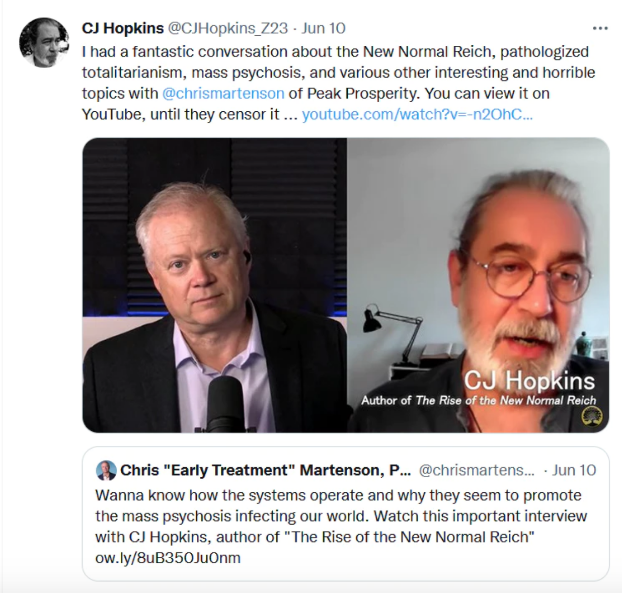The width and height of the screenshot is (622, 593).
Task: Click the CJ Hopkins display name
Action: pyautogui.click(x=123, y=28)
